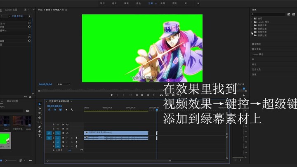Go to In point in Program monitor
This screenshot has height=167, width=297.
click(x=131, y=95)
